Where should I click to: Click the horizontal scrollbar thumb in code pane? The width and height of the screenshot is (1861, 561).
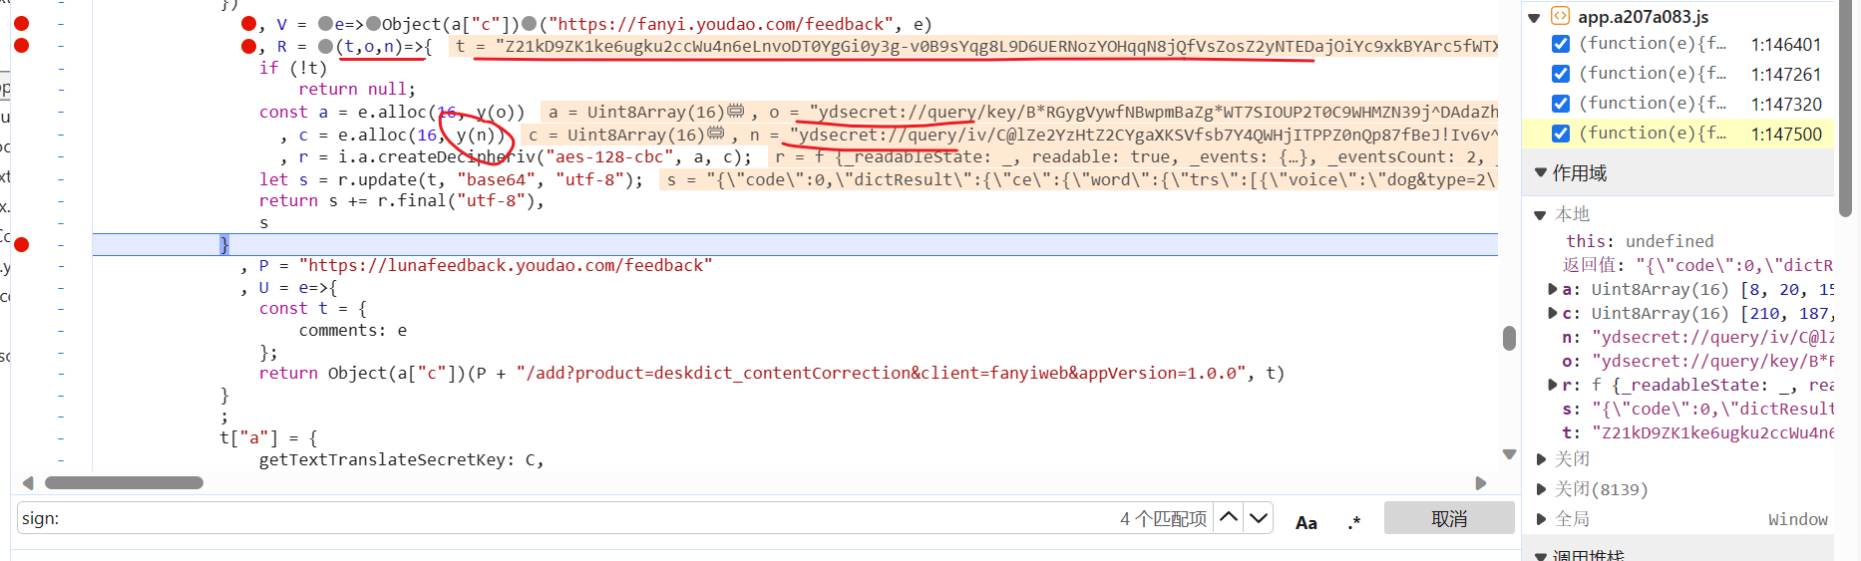(x=124, y=483)
